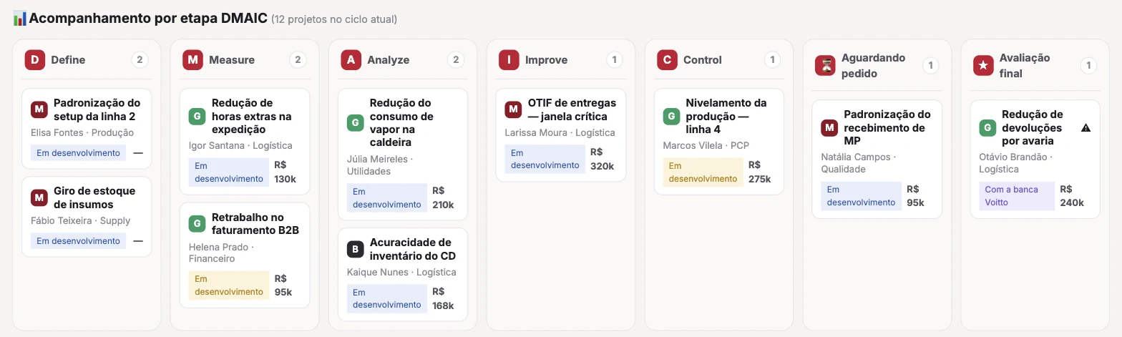Click the red M icon of Measure column

[x=192, y=60]
